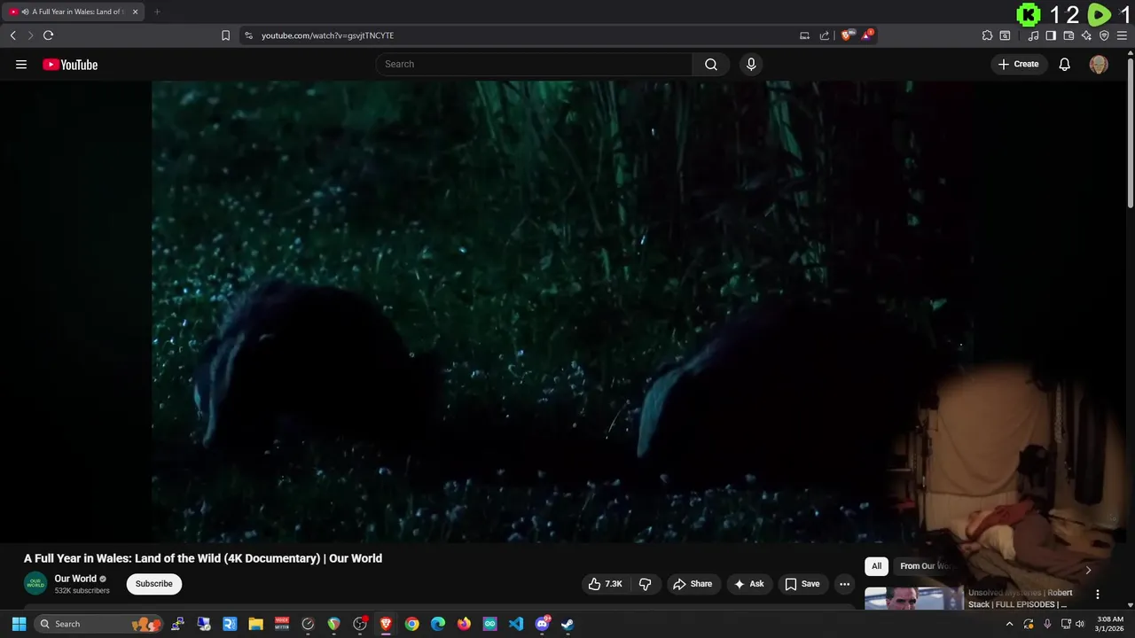This screenshot has width=1135, height=638.
Task: Open File Explorer from the taskbar
Action: pyautogui.click(x=255, y=624)
